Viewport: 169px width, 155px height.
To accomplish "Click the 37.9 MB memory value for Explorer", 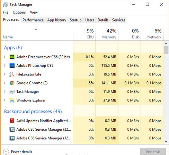I will point(110,100).
